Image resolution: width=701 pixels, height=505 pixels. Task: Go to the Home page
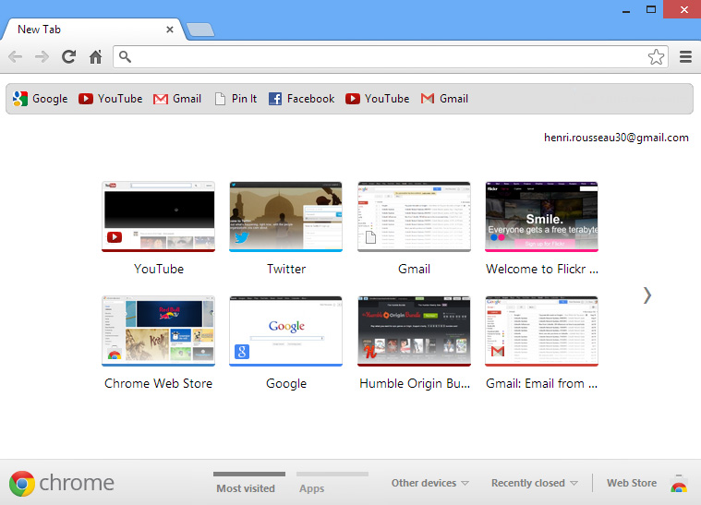coord(95,56)
